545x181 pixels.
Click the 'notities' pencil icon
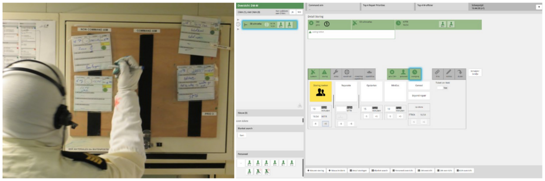[449, 73]
